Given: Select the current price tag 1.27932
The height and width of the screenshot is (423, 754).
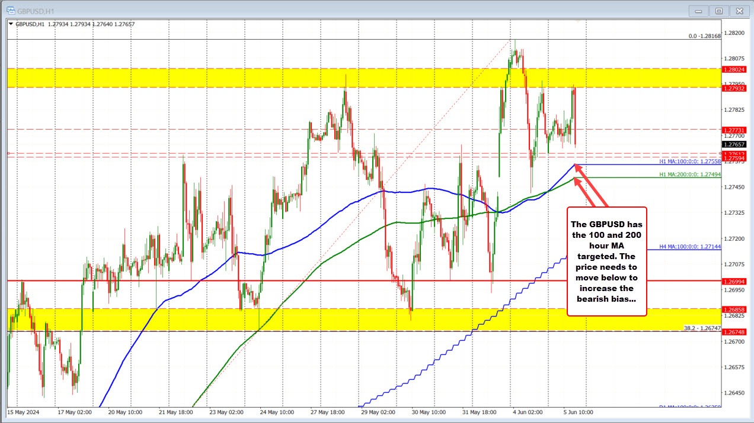Looking at the screenshot, I should [735, 89].
